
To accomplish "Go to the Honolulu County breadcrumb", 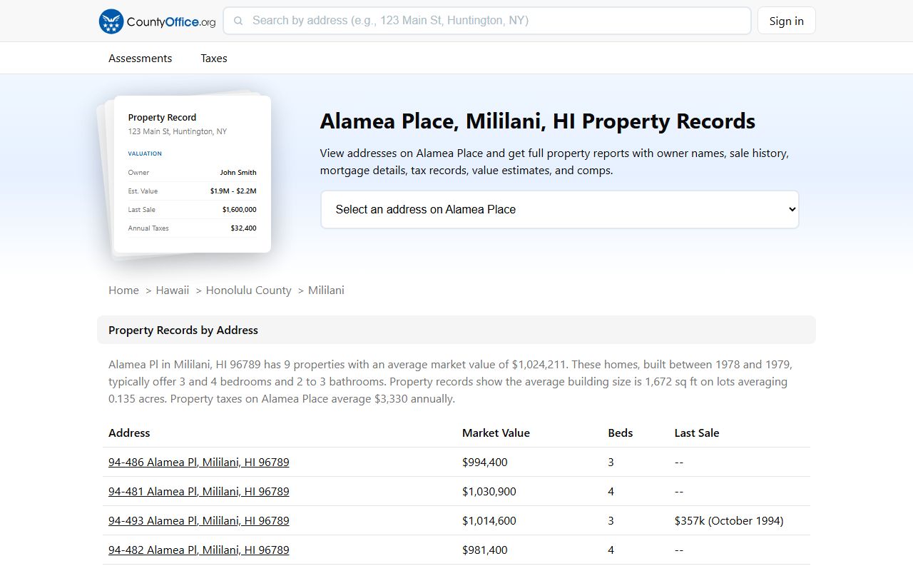I will [248, 290].
